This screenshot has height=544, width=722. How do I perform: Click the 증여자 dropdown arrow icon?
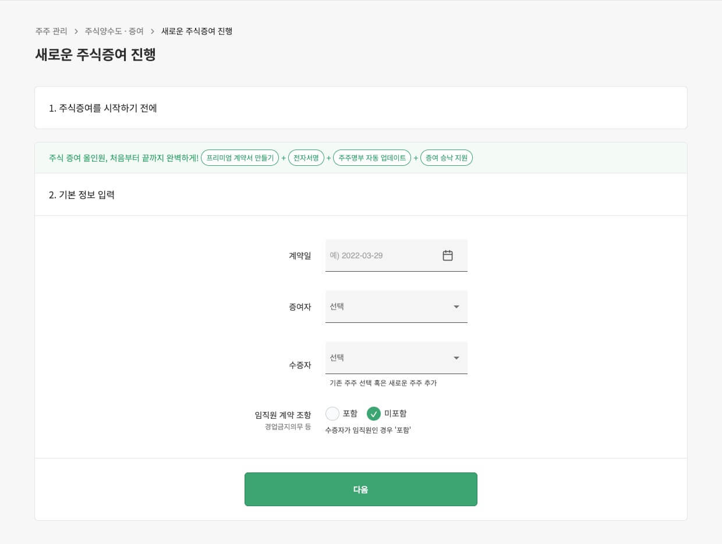tap(456, 307)
